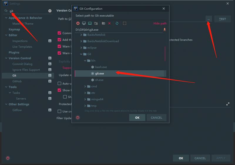Click the red Delete toolbar icon
The image size is (235, 165).
pyautogui.click(x=109, y=23)
